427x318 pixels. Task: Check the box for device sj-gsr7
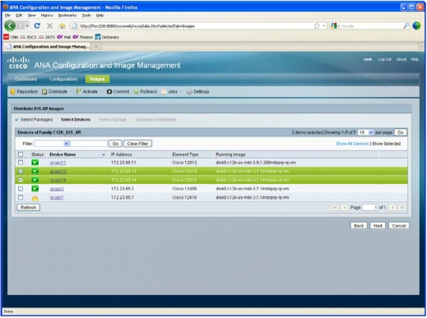pos(21,197)
